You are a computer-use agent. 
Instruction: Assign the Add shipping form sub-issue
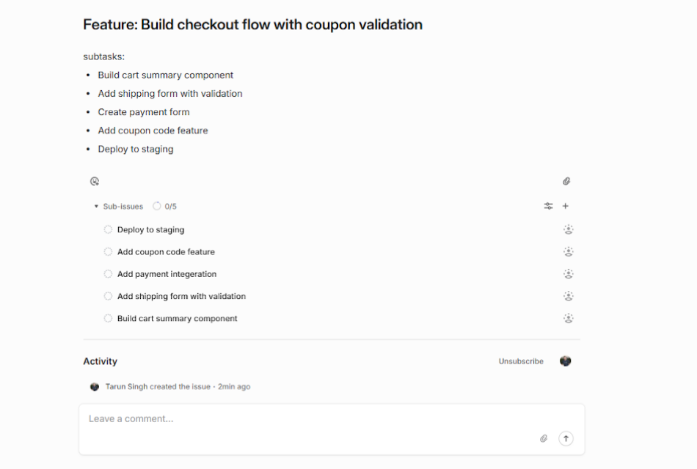568,297
